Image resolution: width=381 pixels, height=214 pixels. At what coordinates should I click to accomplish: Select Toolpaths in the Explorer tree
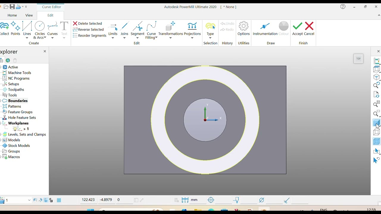click(x=16, y=89)
